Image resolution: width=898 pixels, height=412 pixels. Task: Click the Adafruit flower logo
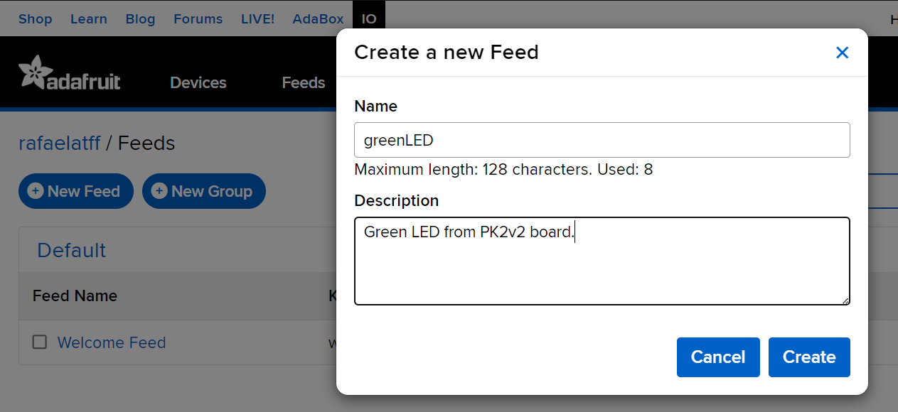pyautogui.click(x=32, y=72)
